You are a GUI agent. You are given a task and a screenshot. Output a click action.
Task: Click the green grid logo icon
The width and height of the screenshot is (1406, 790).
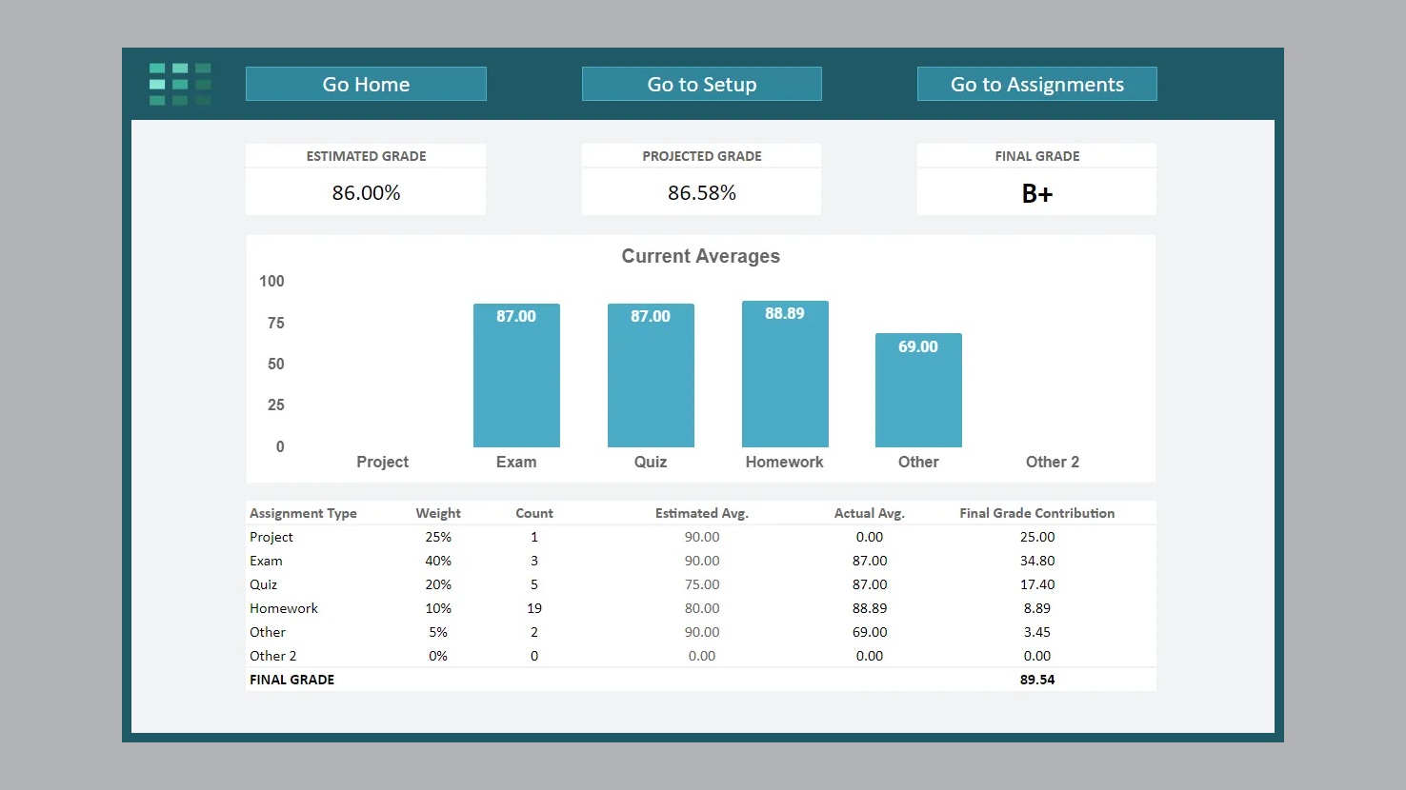pyautogui.click(x=180, y=84)
